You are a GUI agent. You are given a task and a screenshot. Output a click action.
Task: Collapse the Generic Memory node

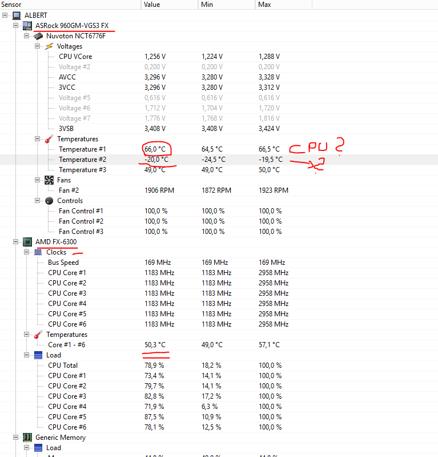16,437
